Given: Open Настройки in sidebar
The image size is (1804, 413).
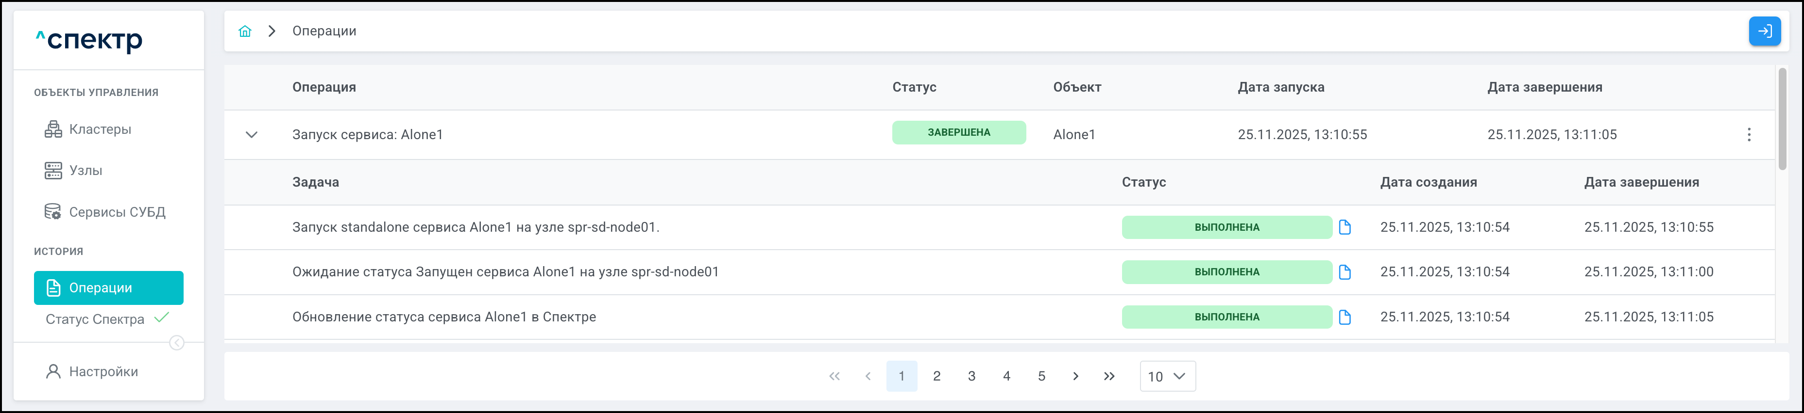Looking at the screenshot, I should coord(103,372).
